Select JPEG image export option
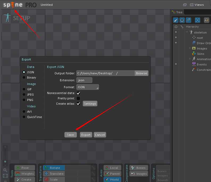This screenshot has height=182, width=211. pos(24,95)
